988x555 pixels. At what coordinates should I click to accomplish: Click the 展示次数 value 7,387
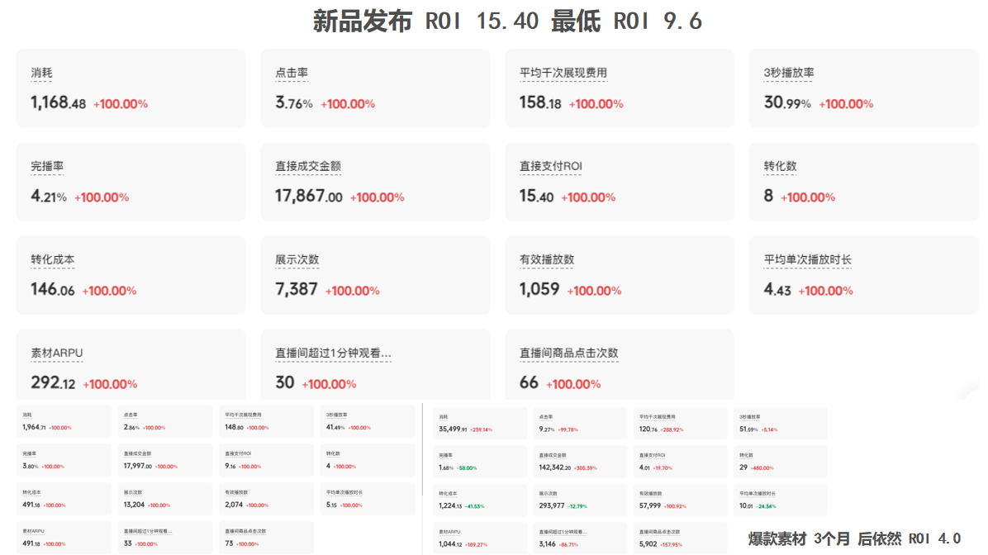pyautogui.click(x=296, y=289)
